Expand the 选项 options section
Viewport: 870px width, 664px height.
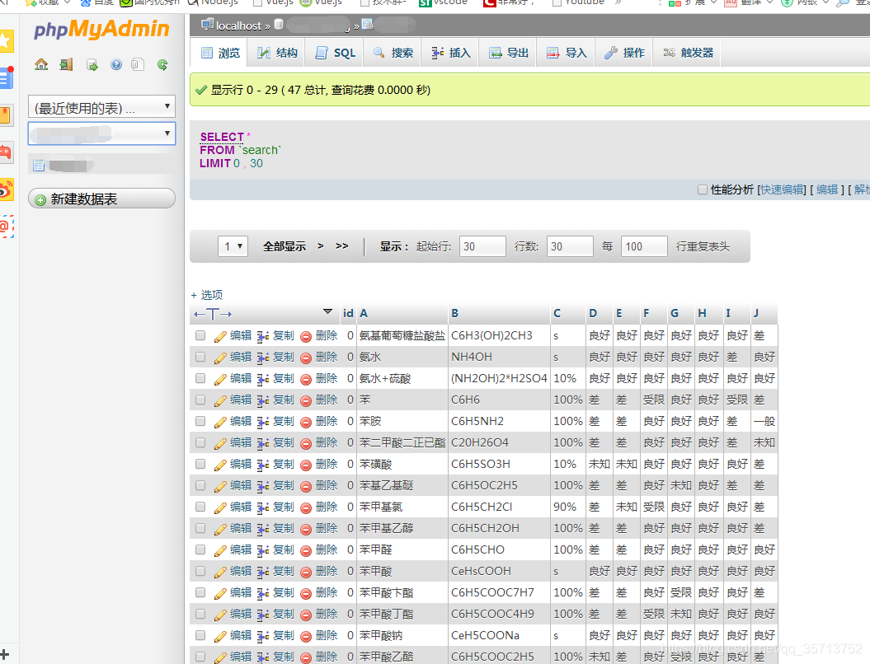coord(206,295)
